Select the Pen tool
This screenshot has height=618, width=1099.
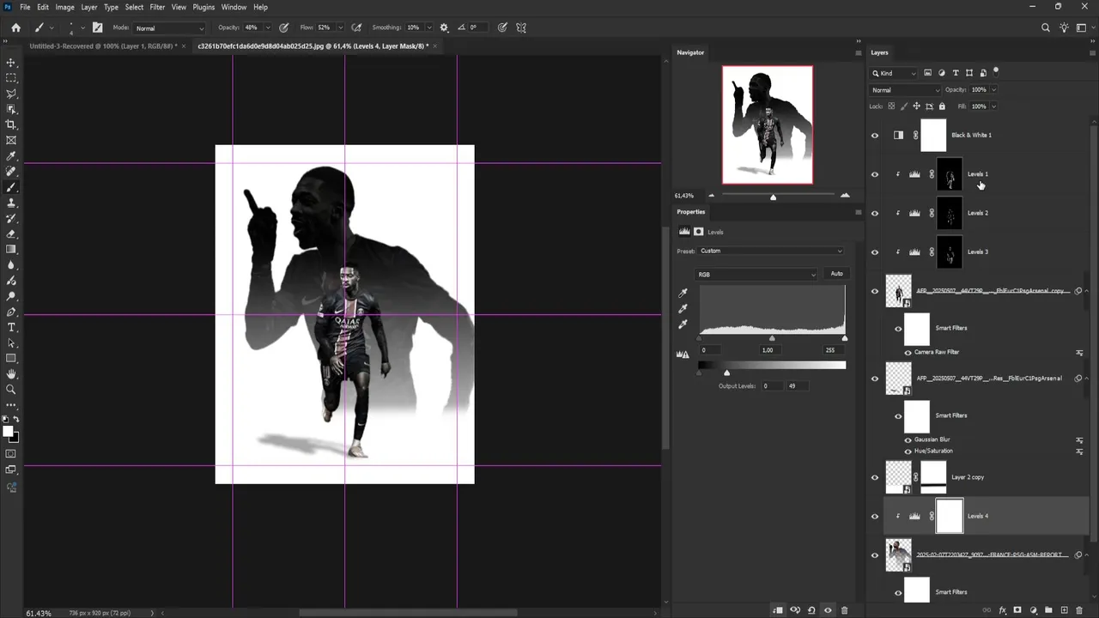point(11,312)
